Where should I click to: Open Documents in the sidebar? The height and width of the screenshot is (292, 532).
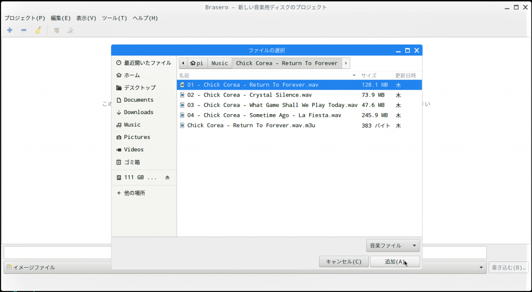click(x=144, y=100)
